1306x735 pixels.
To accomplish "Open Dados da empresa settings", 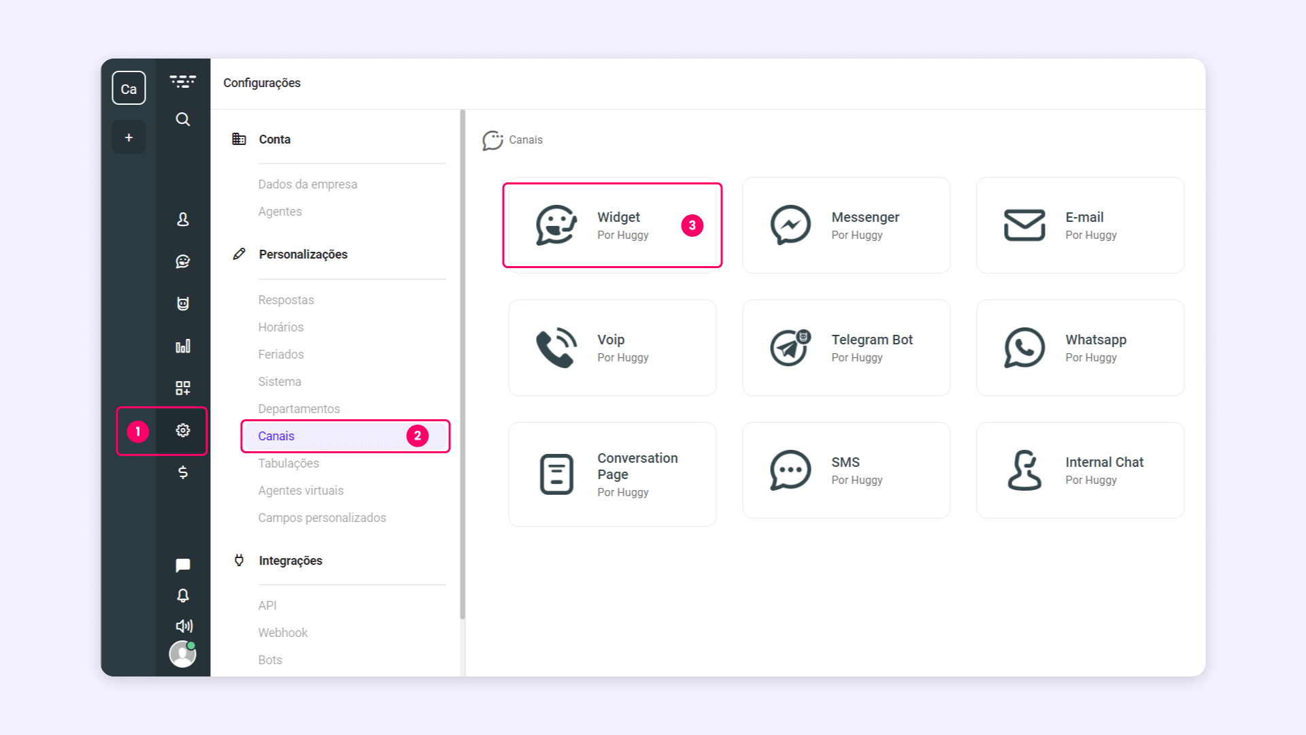I will point(307,184).
